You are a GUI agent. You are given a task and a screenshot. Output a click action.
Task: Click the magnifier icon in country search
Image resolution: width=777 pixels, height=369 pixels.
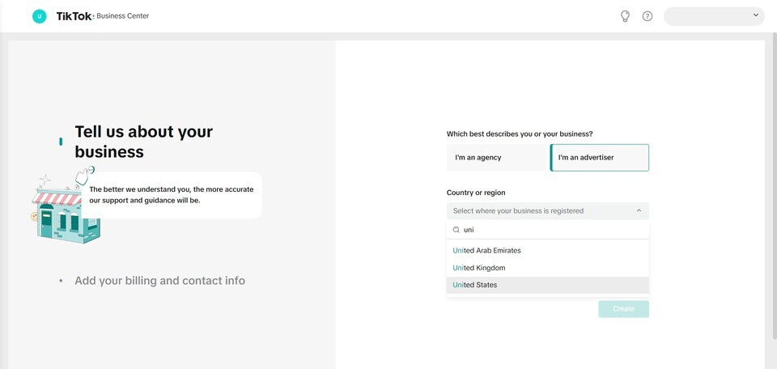tap(456, 230)
